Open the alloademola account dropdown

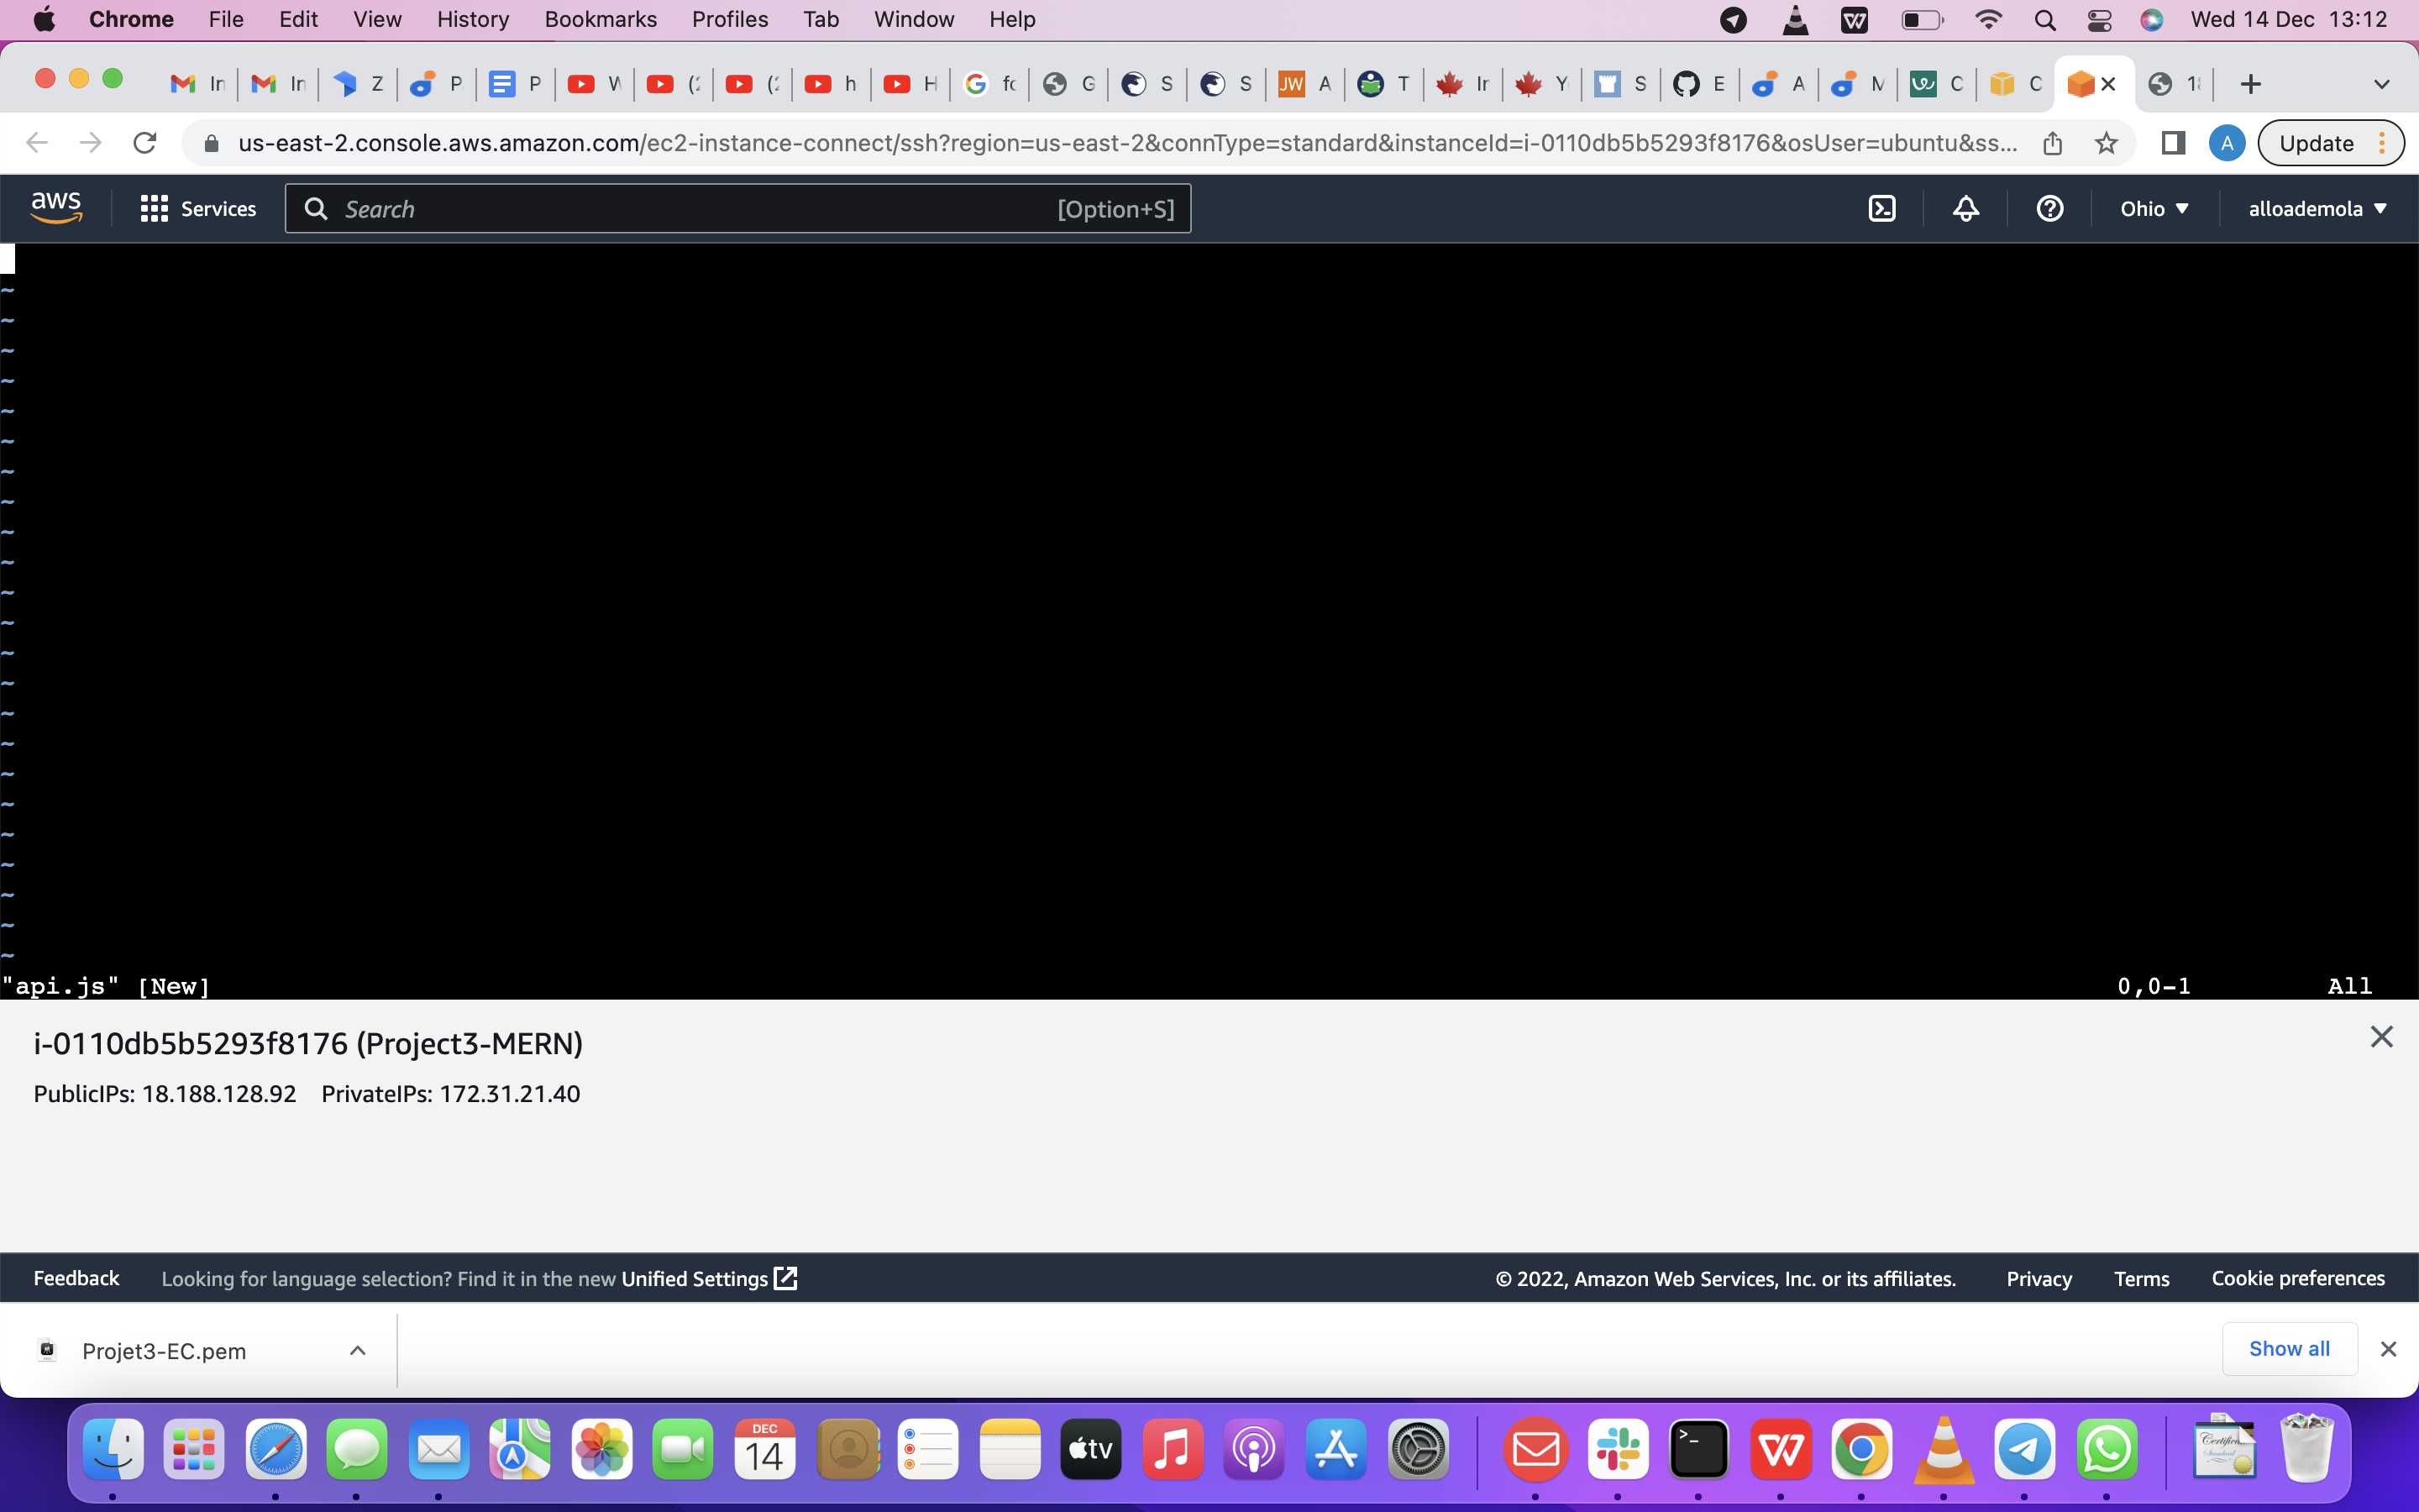click(x=2317, y=208)
